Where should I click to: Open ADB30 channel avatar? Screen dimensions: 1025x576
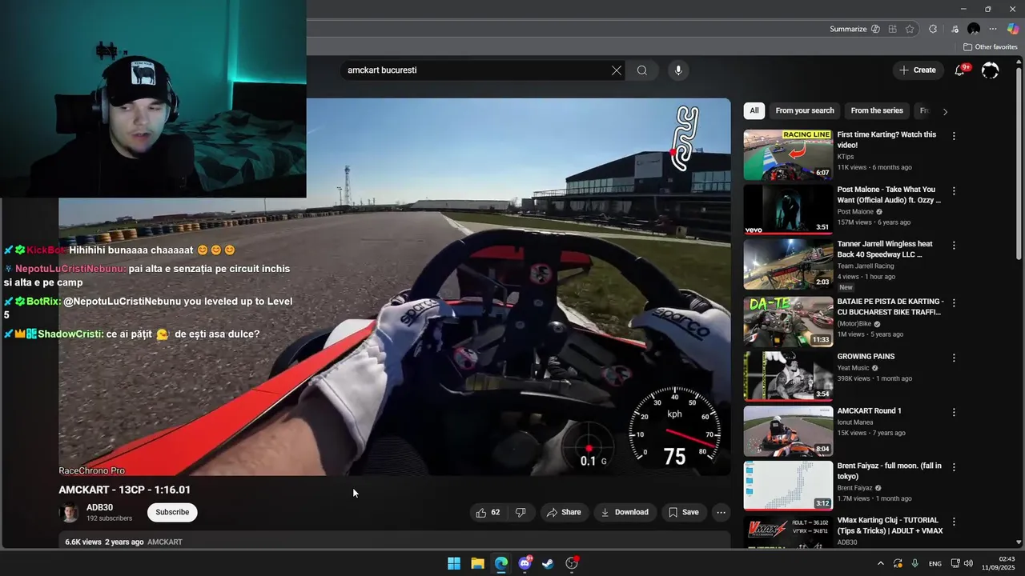70,512
